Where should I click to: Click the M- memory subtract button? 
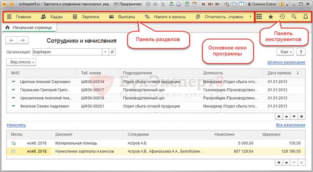pos(218,4)
